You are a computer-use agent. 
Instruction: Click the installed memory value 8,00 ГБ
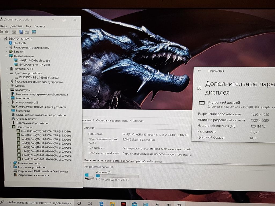(x=139, y=140)
